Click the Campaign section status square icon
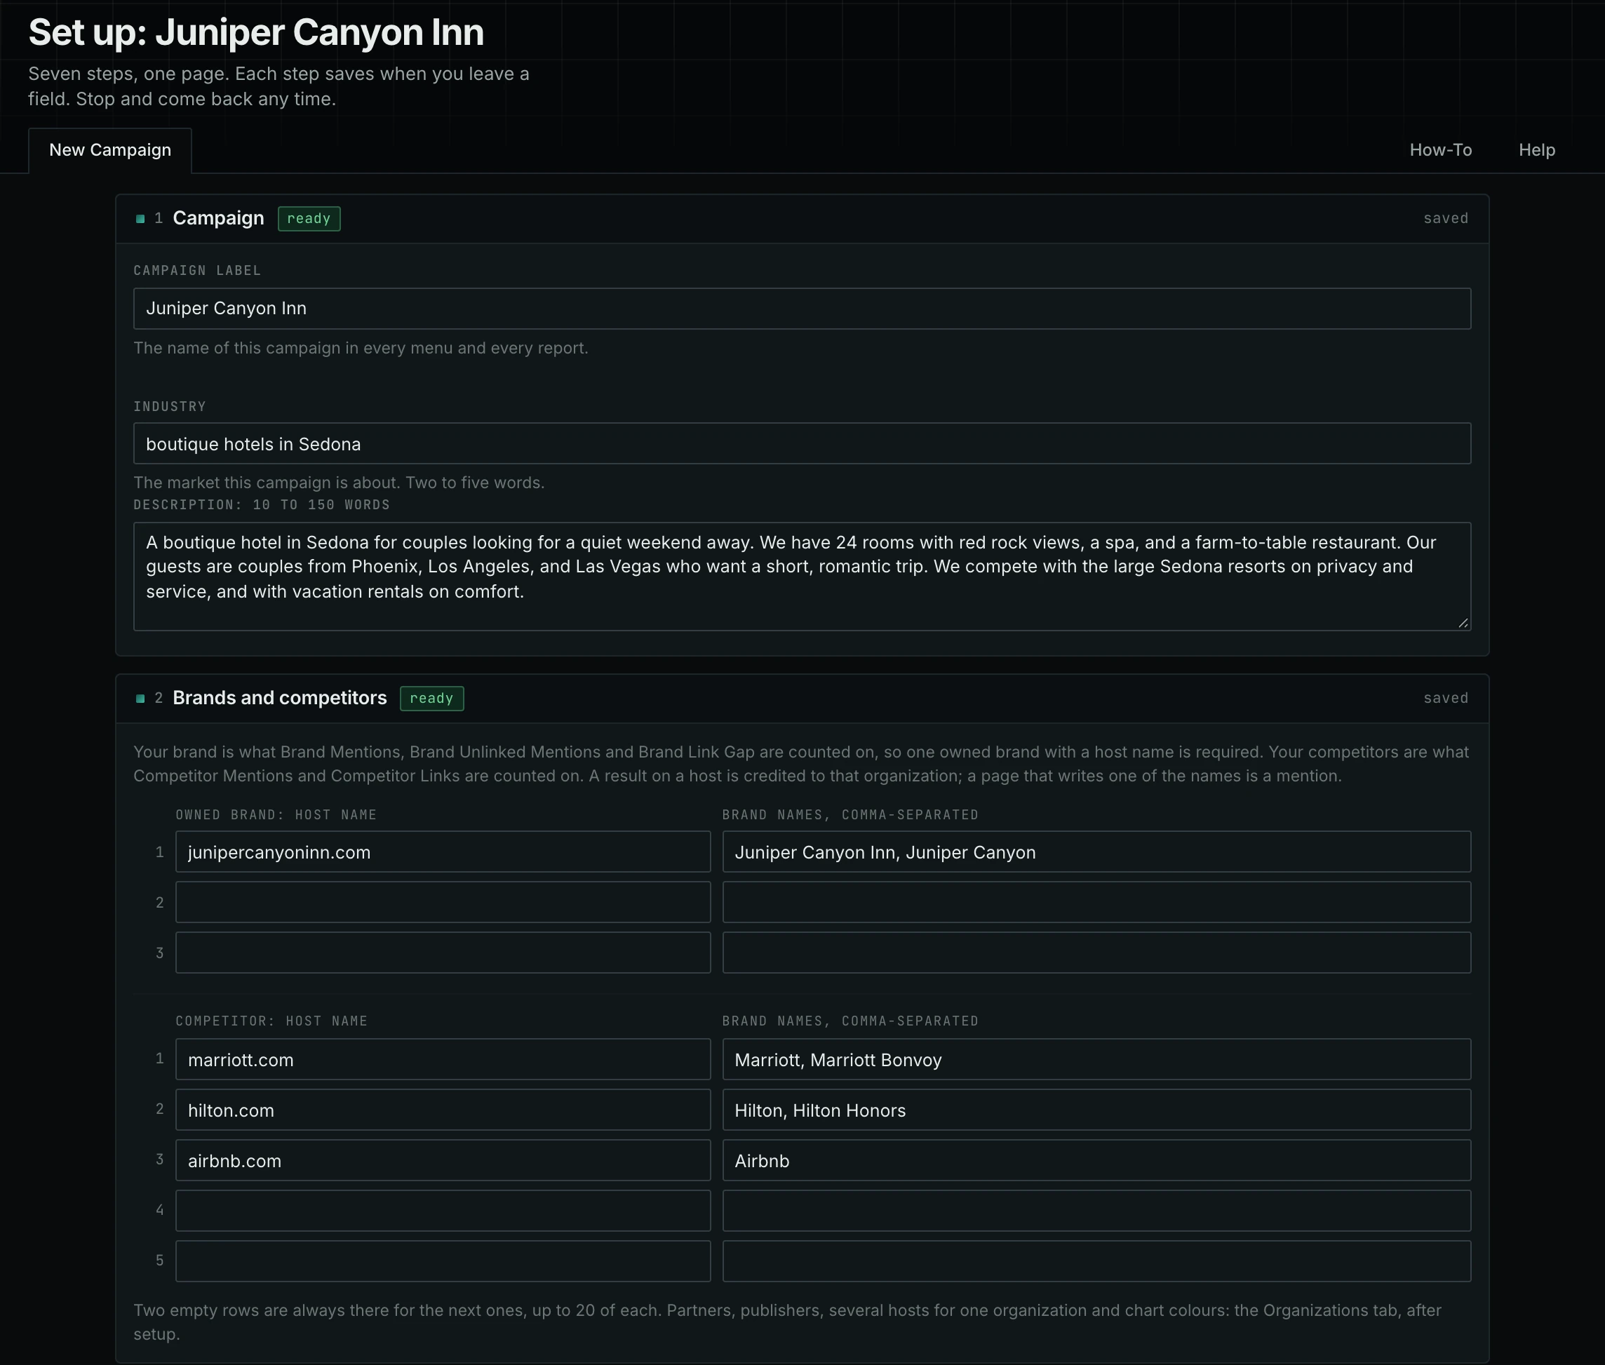 point(140,219)
